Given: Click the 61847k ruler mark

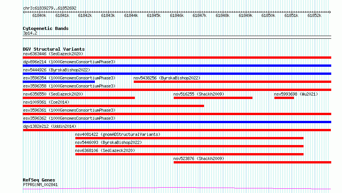Looking at the screenshot, I should pyautogui.click(x=199, y=15).
